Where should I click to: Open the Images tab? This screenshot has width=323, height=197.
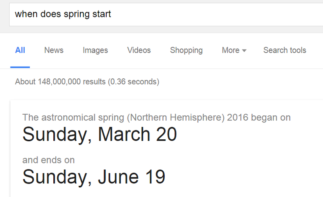pos(95,50)
